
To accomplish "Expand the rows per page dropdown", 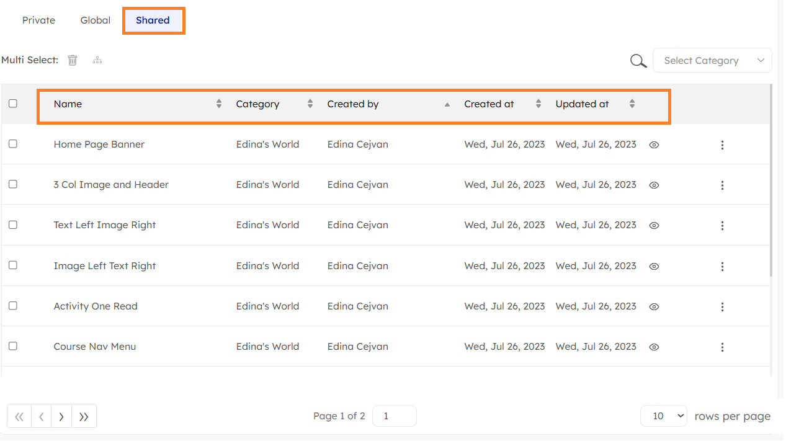I will coord(663,416).
